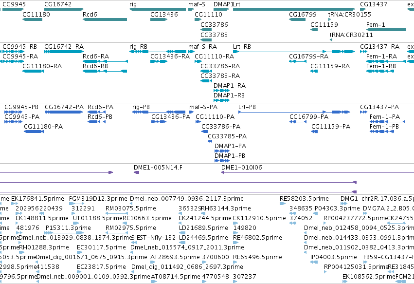Screen dimensions: 414x284
Task: Select protein Fem-1-PA
Action: tap(387, 122)
